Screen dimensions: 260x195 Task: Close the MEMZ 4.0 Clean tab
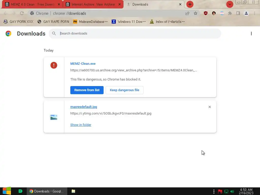pyautogui.click(x=59, y=5)
